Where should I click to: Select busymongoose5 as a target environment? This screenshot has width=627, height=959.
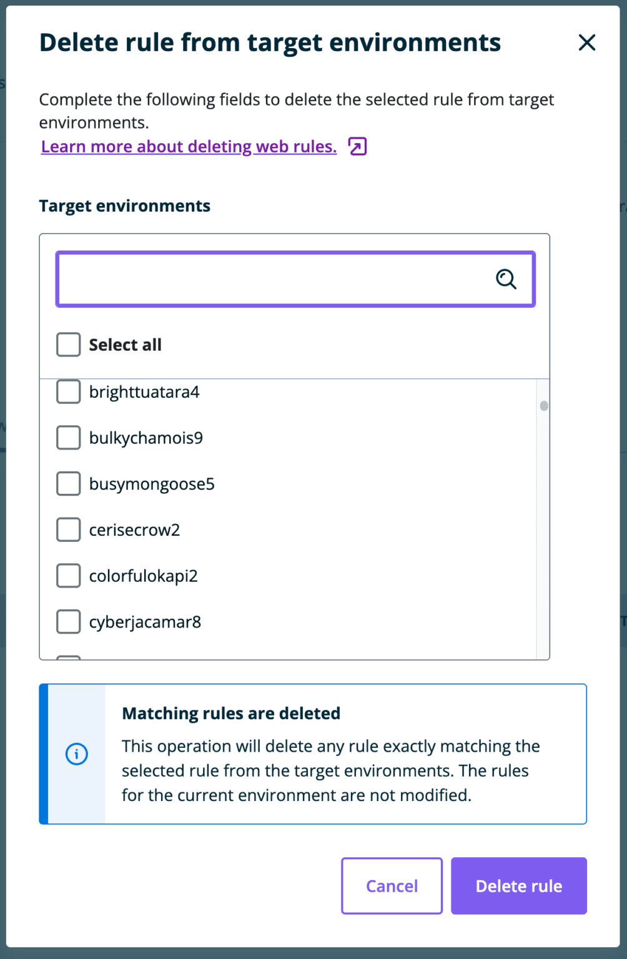[x=68, y=483]
